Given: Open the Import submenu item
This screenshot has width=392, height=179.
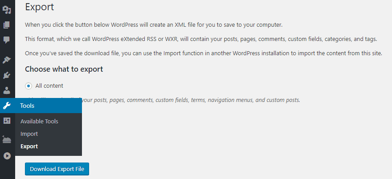Looking at the screenshot, I should (29, 134).
